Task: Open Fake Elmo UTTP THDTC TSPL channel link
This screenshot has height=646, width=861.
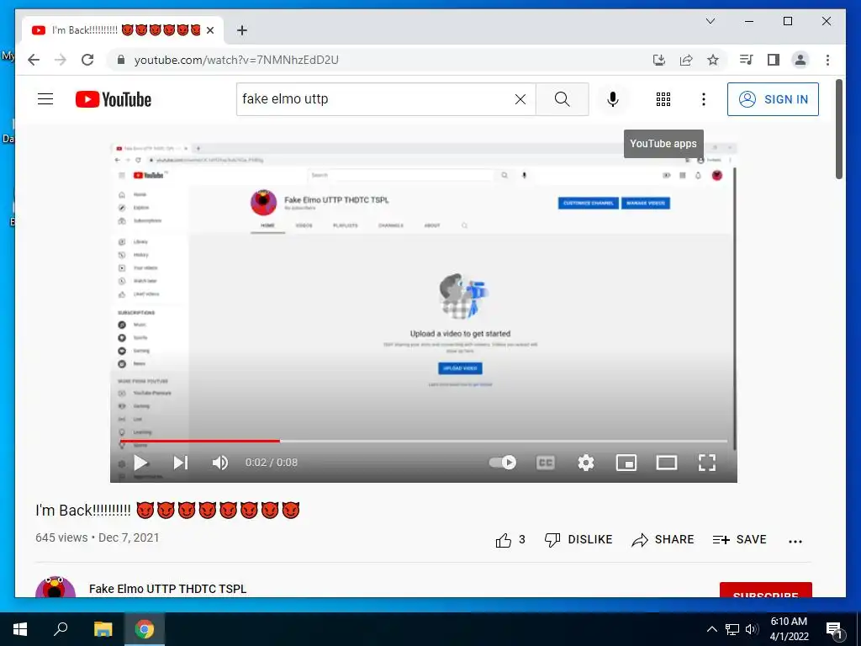Action: click(167, 588)
